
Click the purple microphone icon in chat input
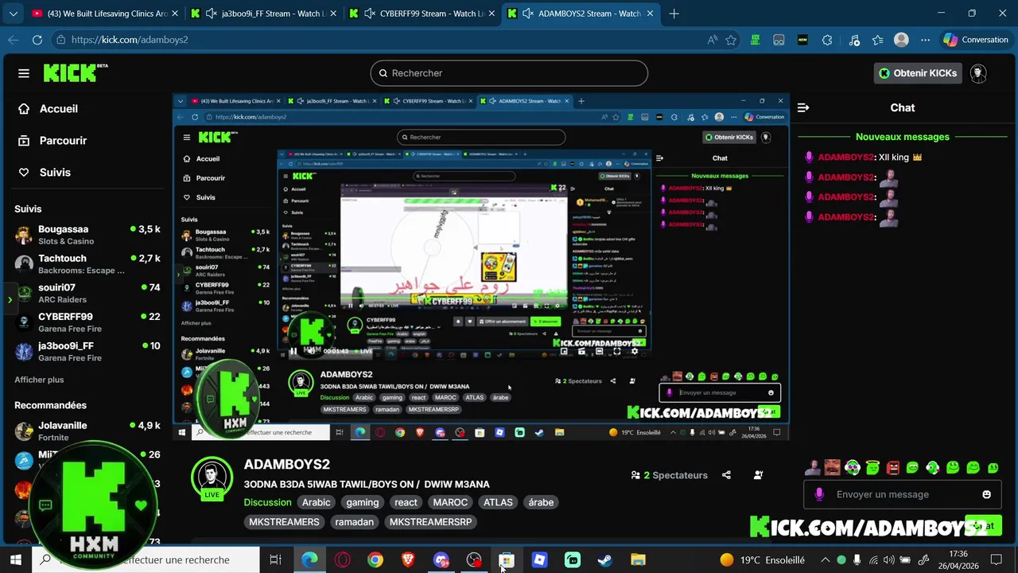819,494
